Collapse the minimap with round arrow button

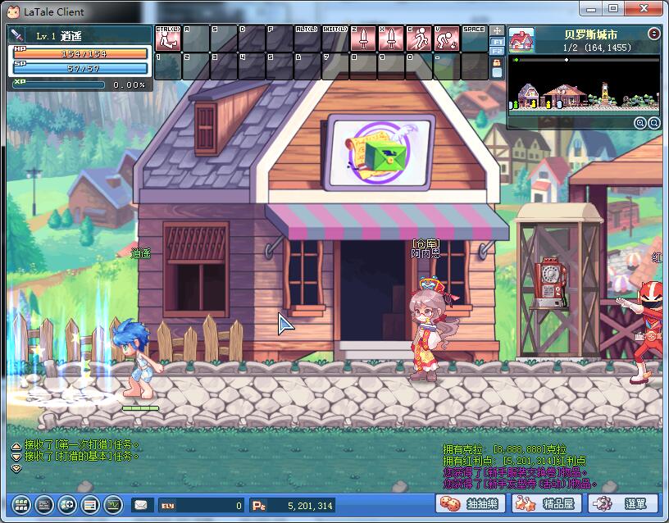653,34
